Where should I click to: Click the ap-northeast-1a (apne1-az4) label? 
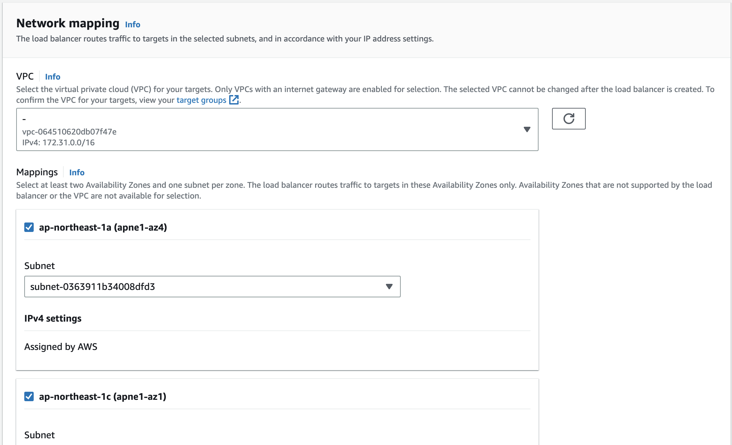point(103,227)
